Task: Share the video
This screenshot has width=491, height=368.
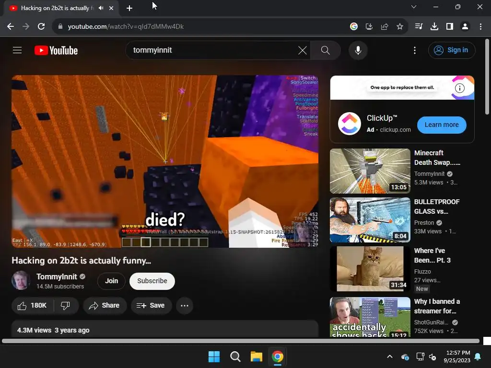Action: pos(105,305)
